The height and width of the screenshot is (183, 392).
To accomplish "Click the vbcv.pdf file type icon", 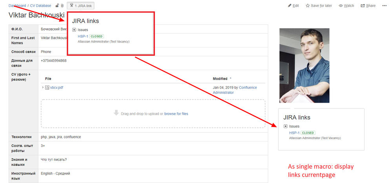I will tap(47, 87).
